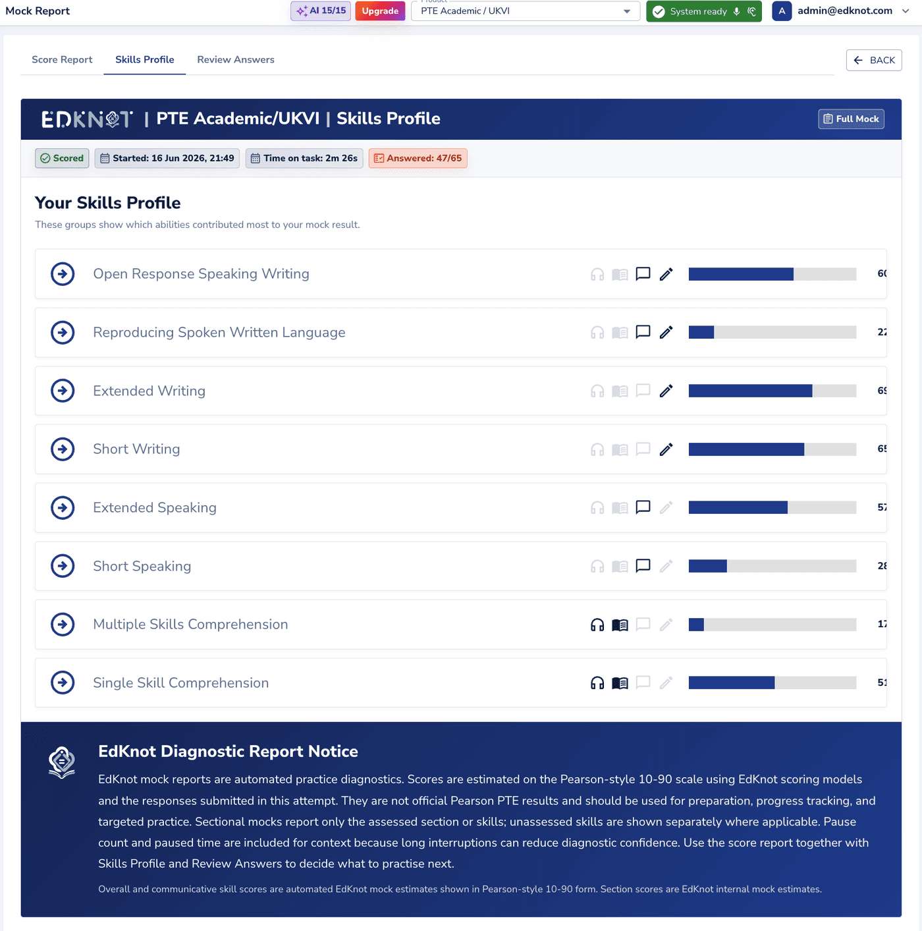Click the A user avatar
The width and height of the screenshot is (922, 931).
pyautogui.click(x=782, y=11)
